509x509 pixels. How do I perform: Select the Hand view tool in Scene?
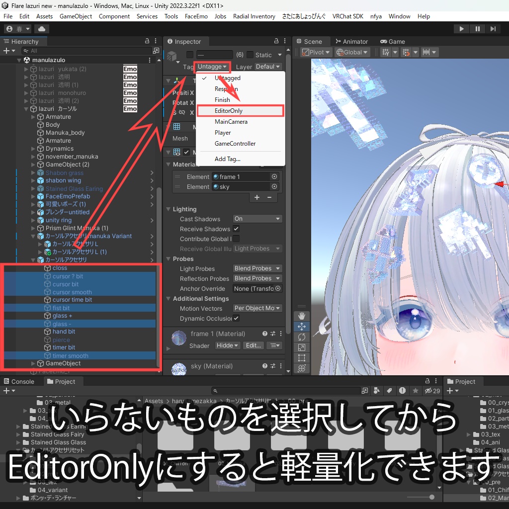coord(302,316)
